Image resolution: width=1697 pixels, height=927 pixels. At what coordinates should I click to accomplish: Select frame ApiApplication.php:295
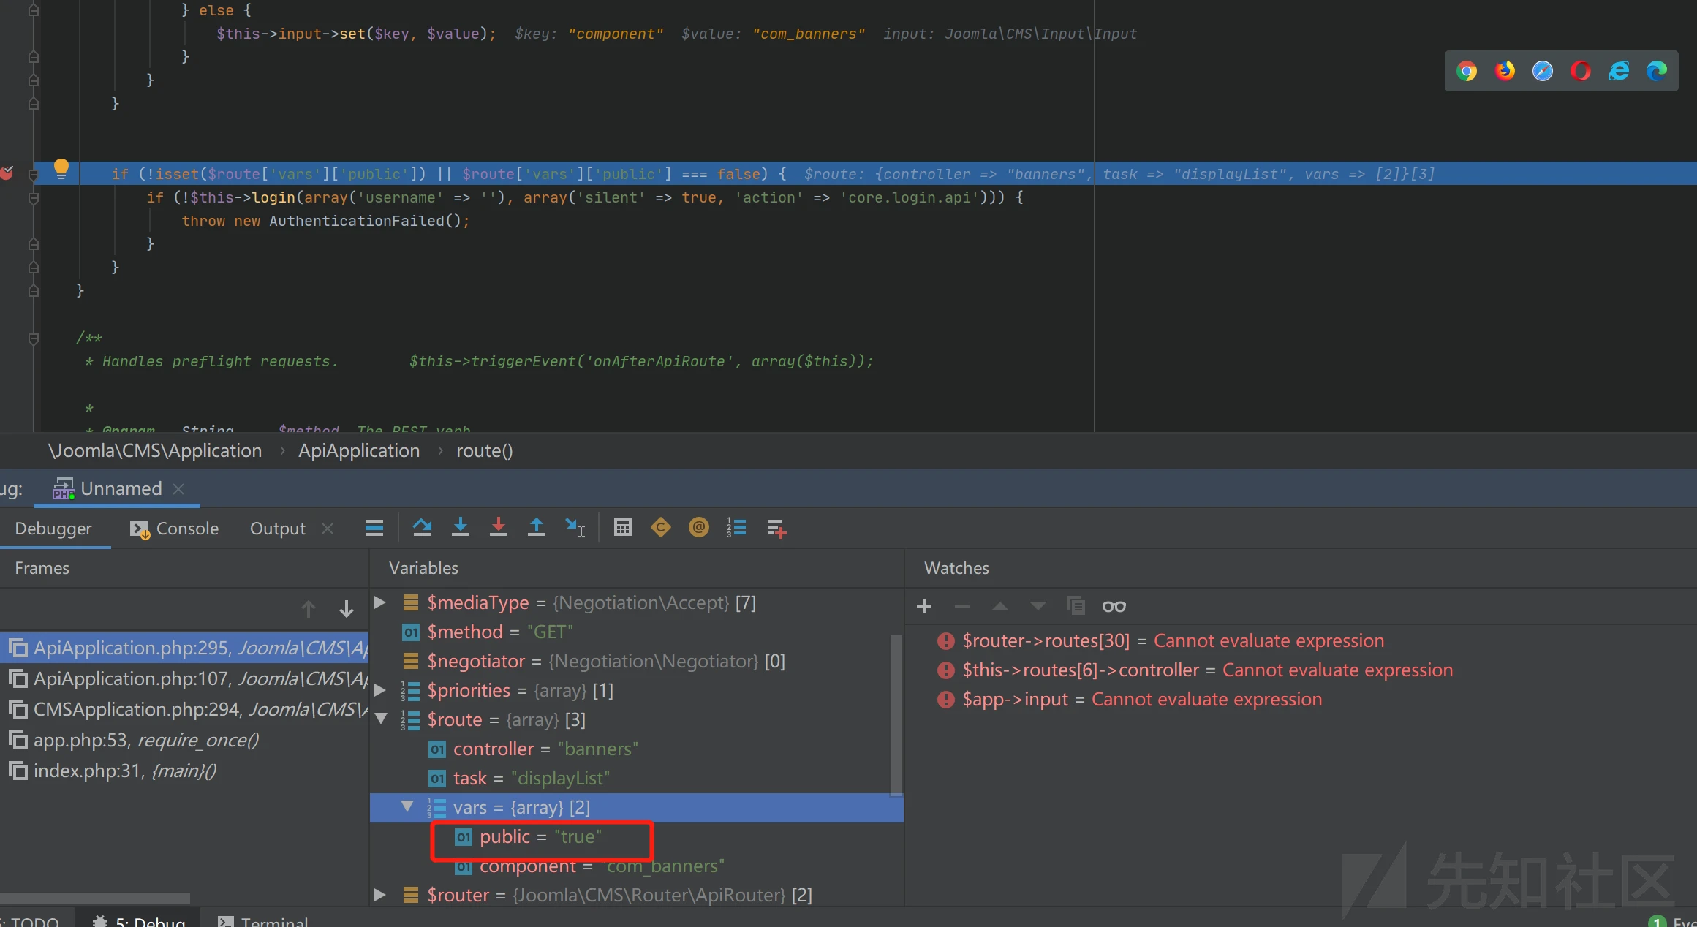[184, 648]
